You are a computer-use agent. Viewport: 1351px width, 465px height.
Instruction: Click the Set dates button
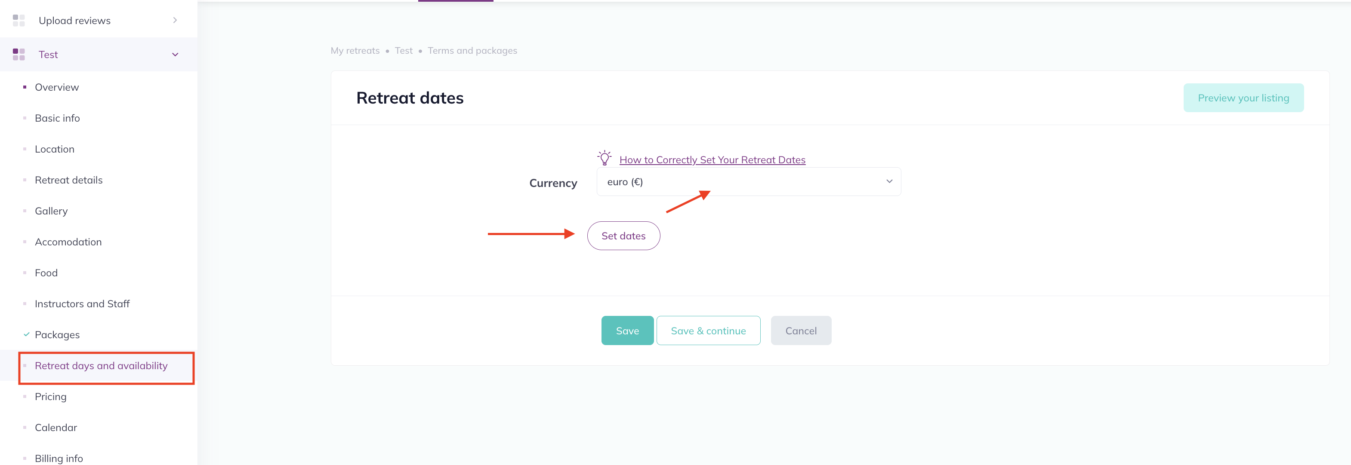tap(623, 236)
